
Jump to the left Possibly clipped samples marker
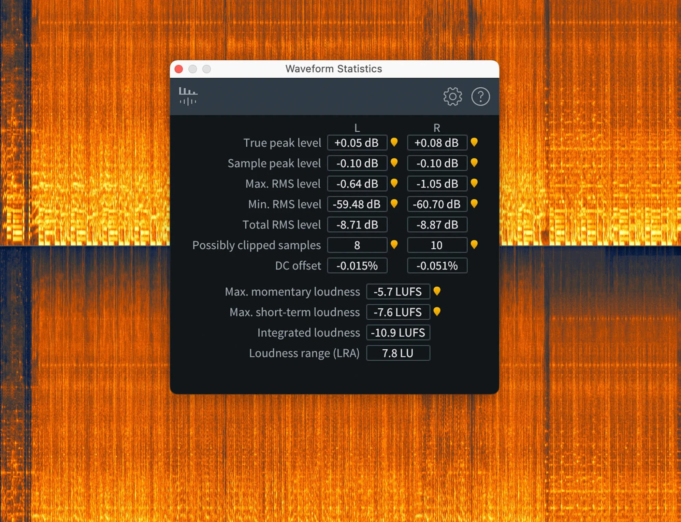(x=394, y=245)
